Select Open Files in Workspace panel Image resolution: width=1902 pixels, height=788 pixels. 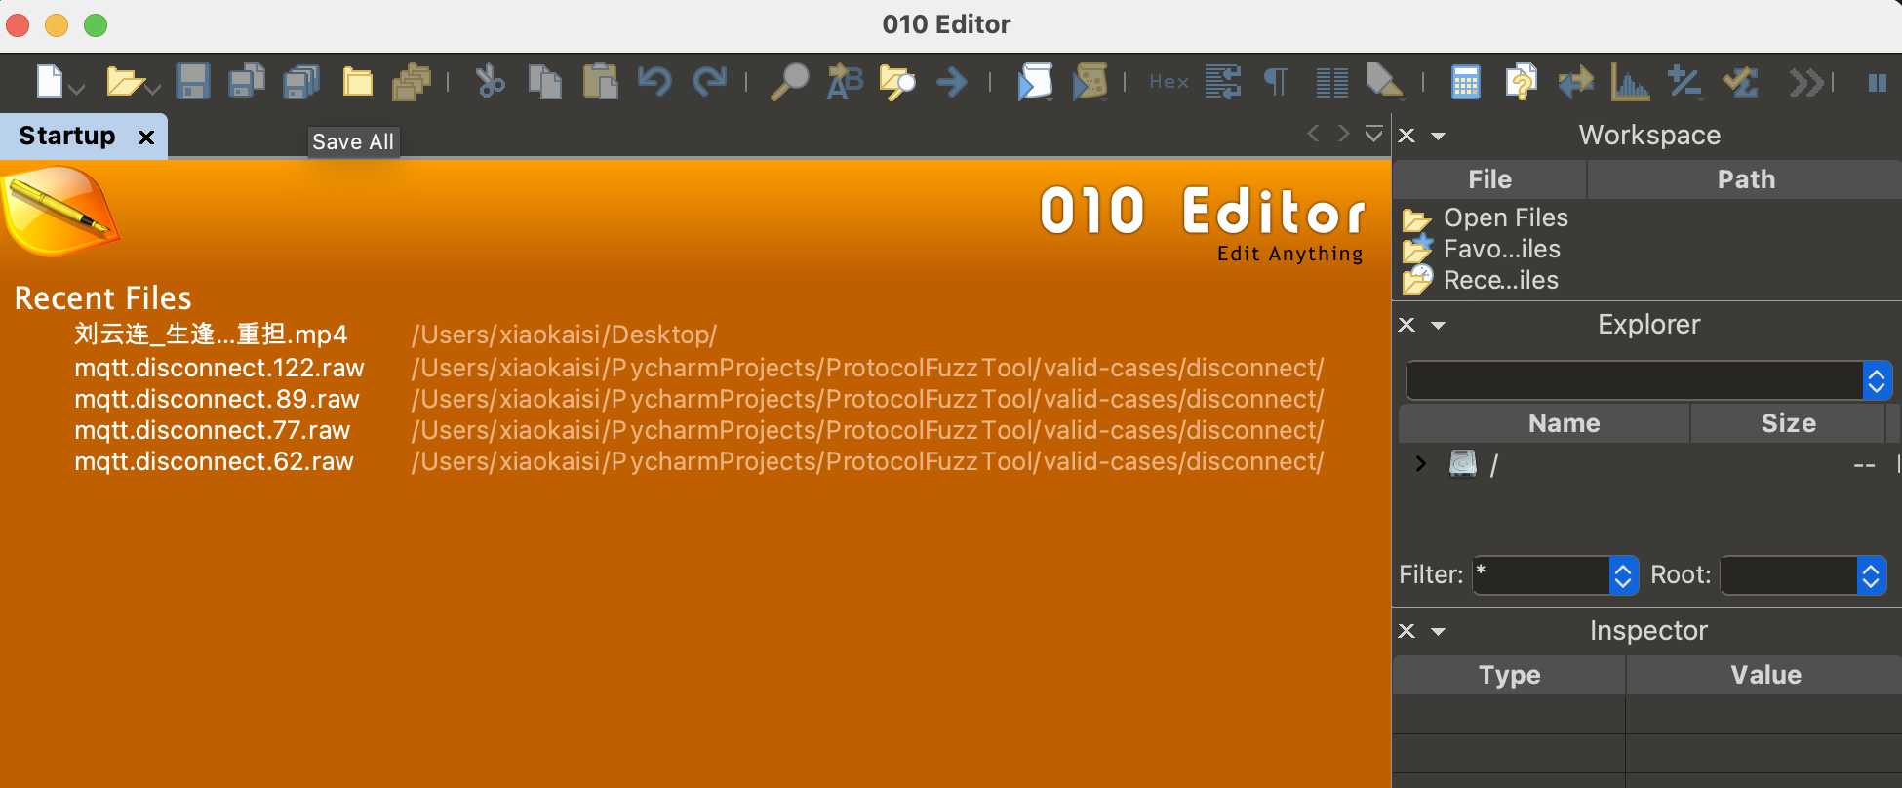[1505, 217]
